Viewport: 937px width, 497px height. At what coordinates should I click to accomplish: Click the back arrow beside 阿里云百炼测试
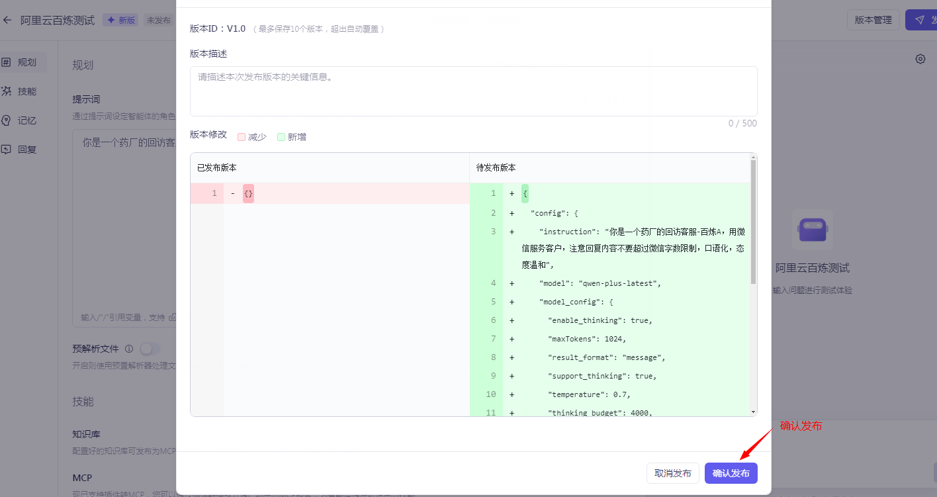point(7,21)
